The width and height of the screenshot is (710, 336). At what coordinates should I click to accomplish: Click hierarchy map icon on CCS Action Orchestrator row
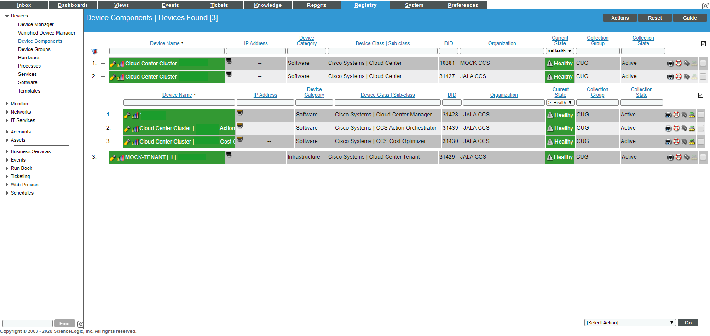click(x=692, y=128)
